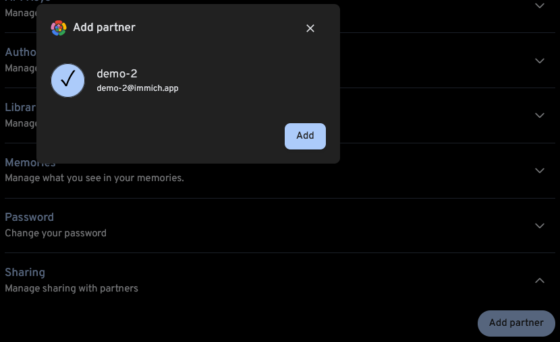Collapse the Sharing section chevron

[539, 281]
